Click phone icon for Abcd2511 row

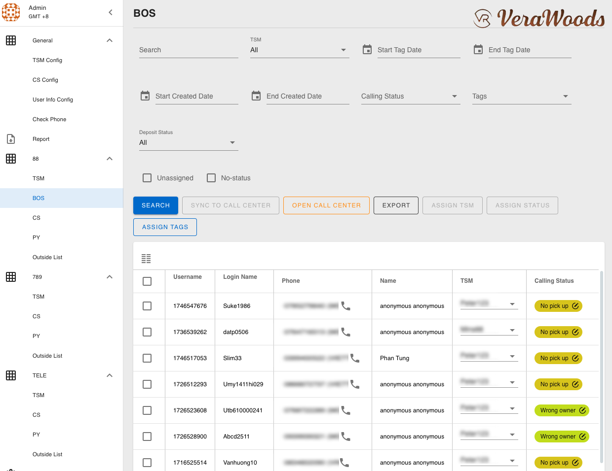tap(346, 437)
